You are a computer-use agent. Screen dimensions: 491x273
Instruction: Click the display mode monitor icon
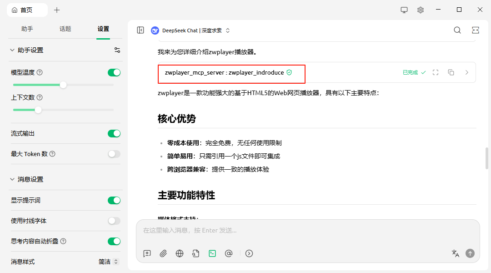coord(404,10)
